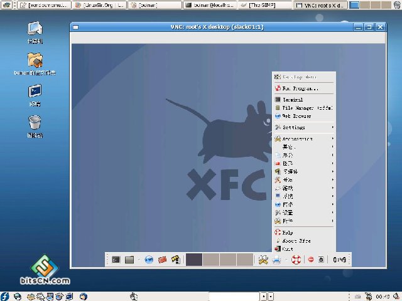402x301 pixels.
Task: Open help lifebuoy icon on Xfce panel
Action: pos(296,260)
